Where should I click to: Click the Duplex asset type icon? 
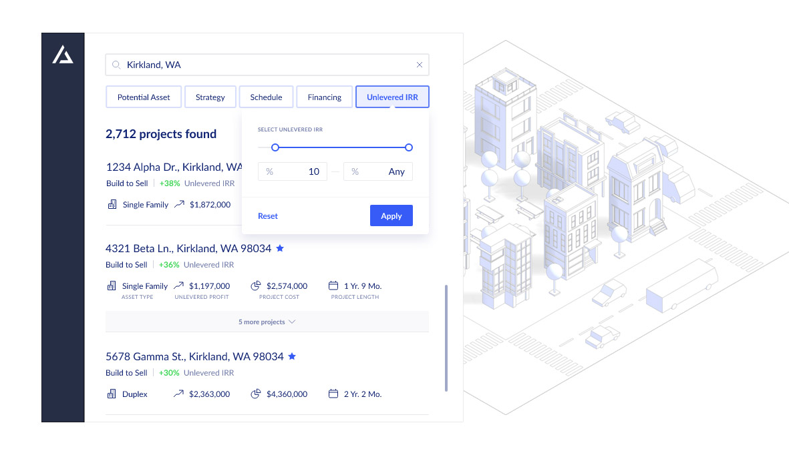pyautogui.click(x=112, y=394)
